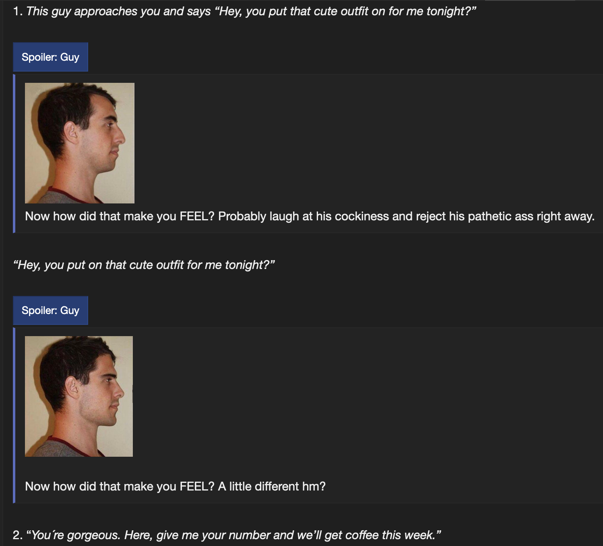Collapse the first "Spoiler: Guy" button

(x=50, y=57)
